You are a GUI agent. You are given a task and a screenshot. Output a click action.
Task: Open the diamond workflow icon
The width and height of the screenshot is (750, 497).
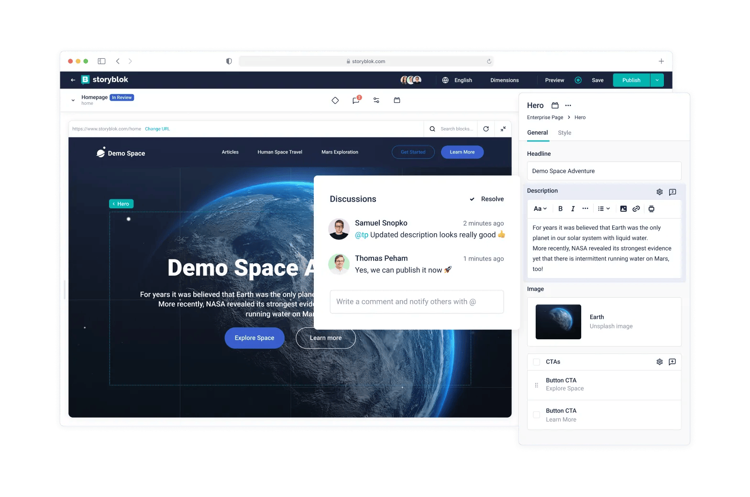pos(335,100)
